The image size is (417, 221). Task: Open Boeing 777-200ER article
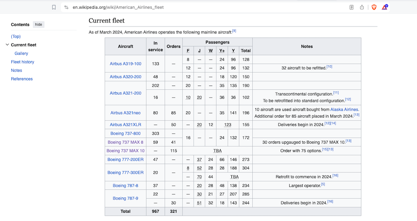click(126, 160)
